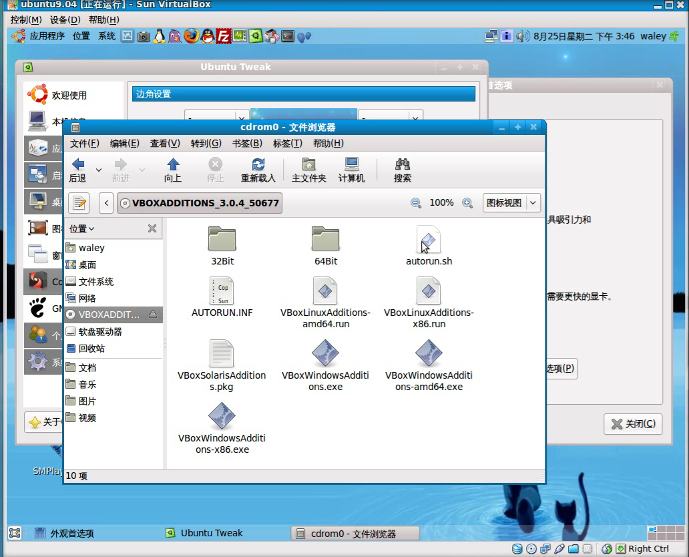Close the side pane
Screen dimensions: 689x557
[x=152, y=228]
